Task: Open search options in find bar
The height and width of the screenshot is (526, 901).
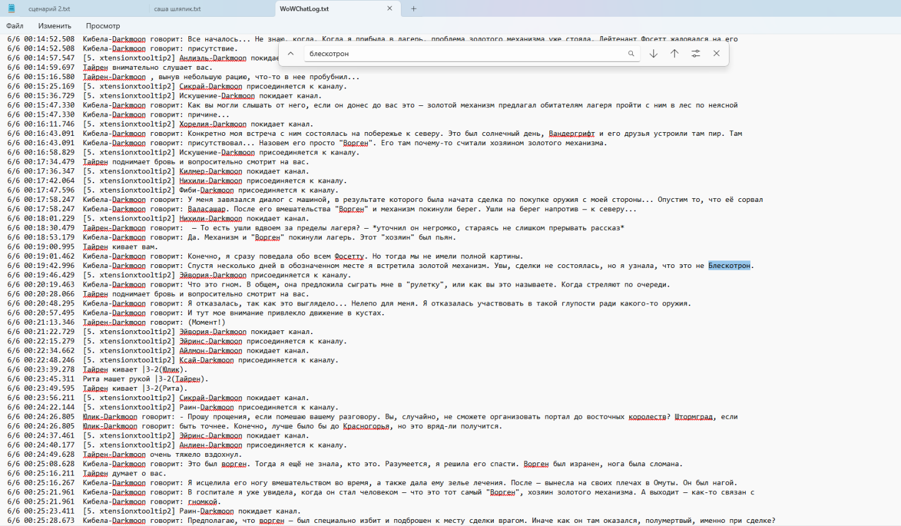Action: 696,54
